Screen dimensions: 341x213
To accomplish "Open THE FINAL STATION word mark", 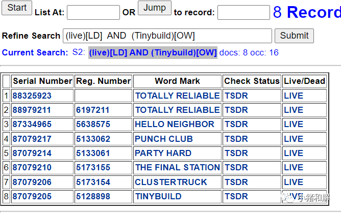I will click(x=178, y=167).
